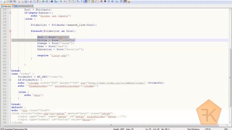Click "foreach" on line 32

click(36, 31)
